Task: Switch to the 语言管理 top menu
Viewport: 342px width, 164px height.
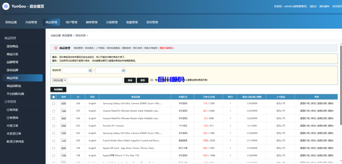Action: tap(152, 22)
